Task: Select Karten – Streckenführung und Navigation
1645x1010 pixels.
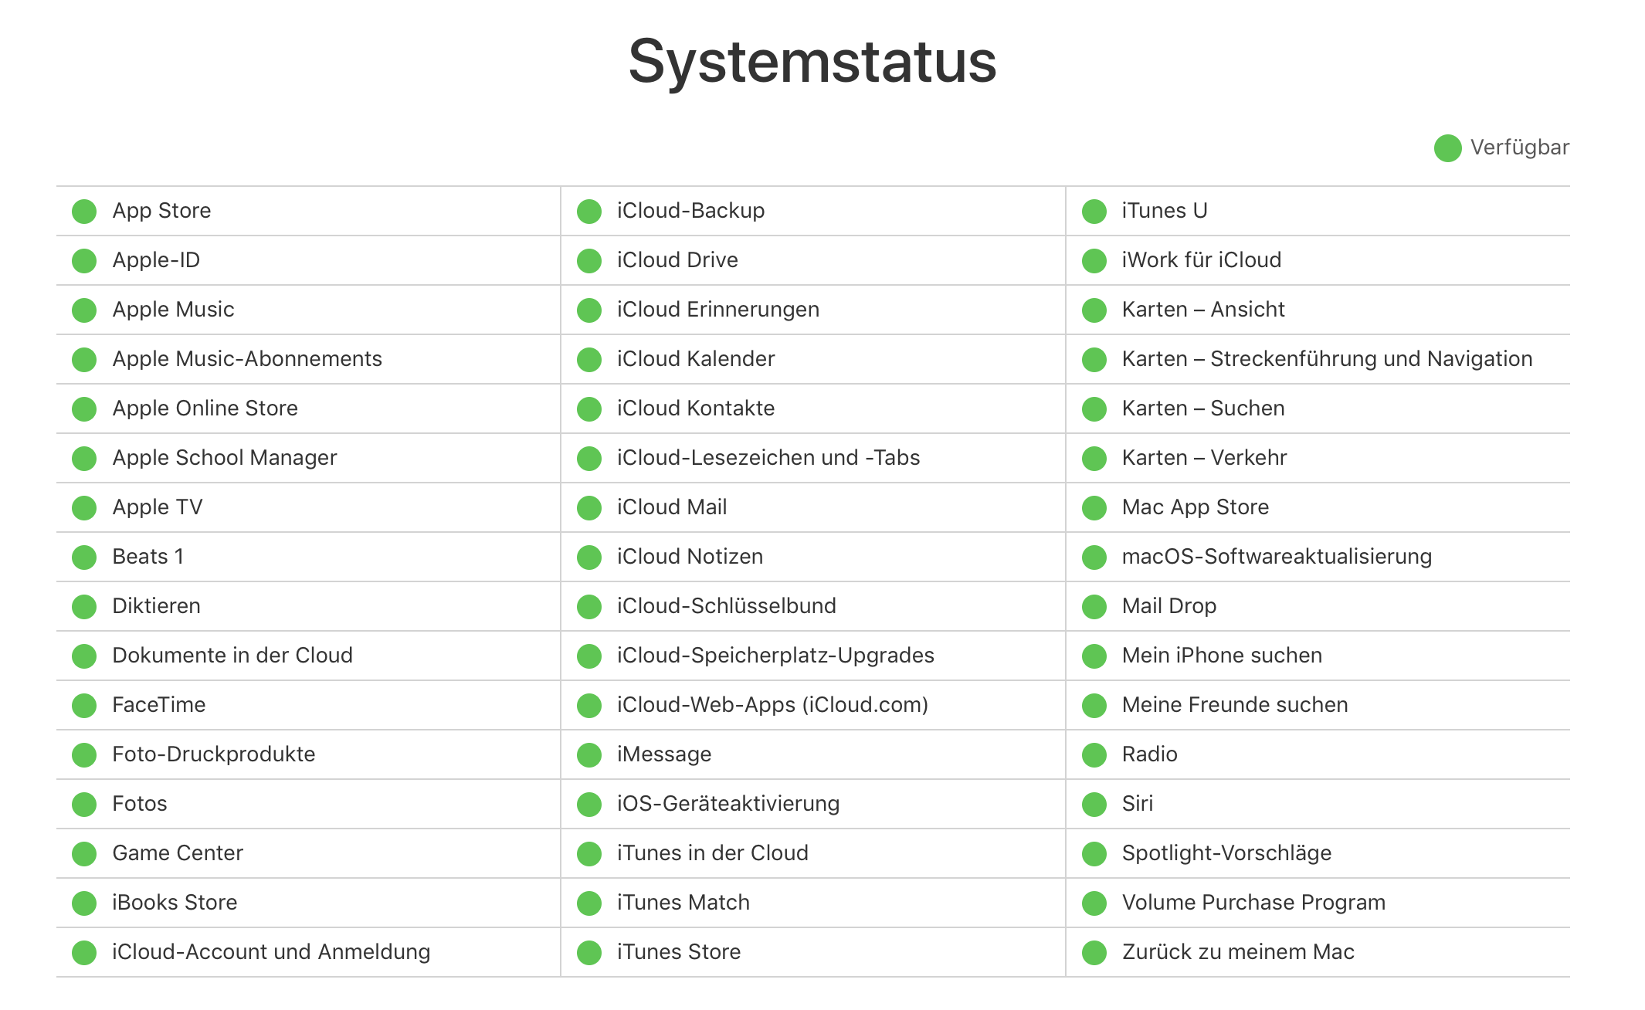Action: pyautogui.click(x=1327, y=359)
